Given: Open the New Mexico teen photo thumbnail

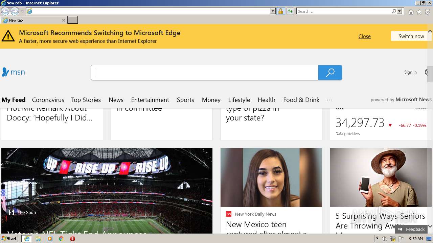Looking at the screenshot, I should pyautogui.click(x=271, y=178).
